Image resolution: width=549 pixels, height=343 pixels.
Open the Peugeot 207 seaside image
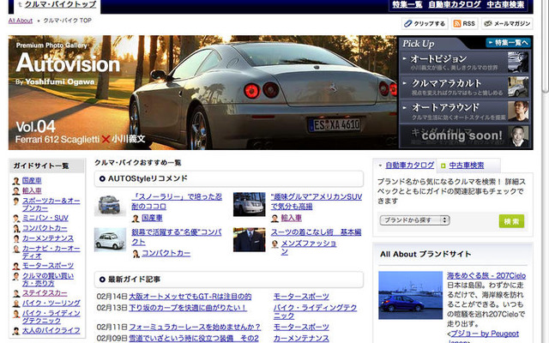click(410, 295)
